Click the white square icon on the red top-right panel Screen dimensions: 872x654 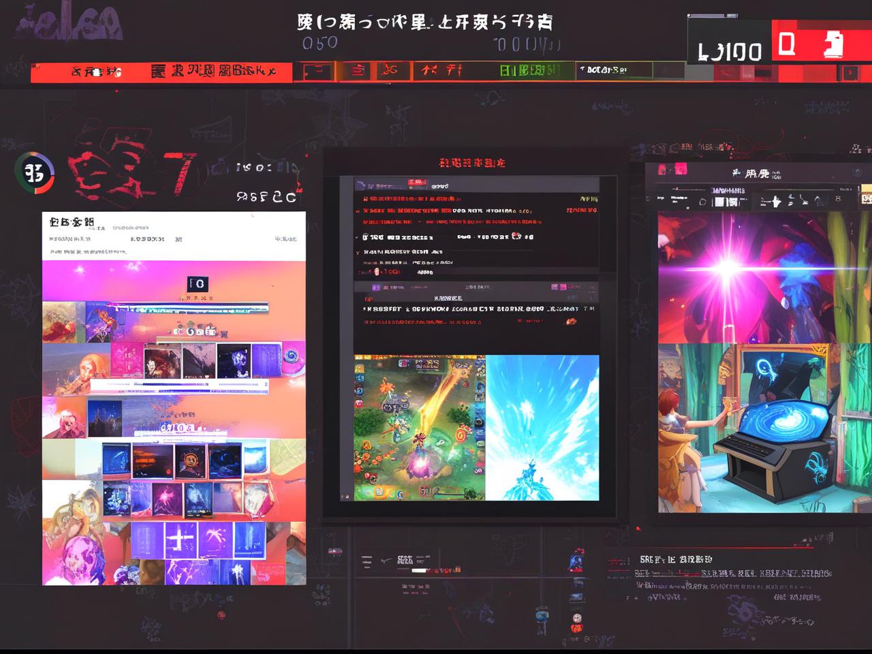click(x=787, y=44)
